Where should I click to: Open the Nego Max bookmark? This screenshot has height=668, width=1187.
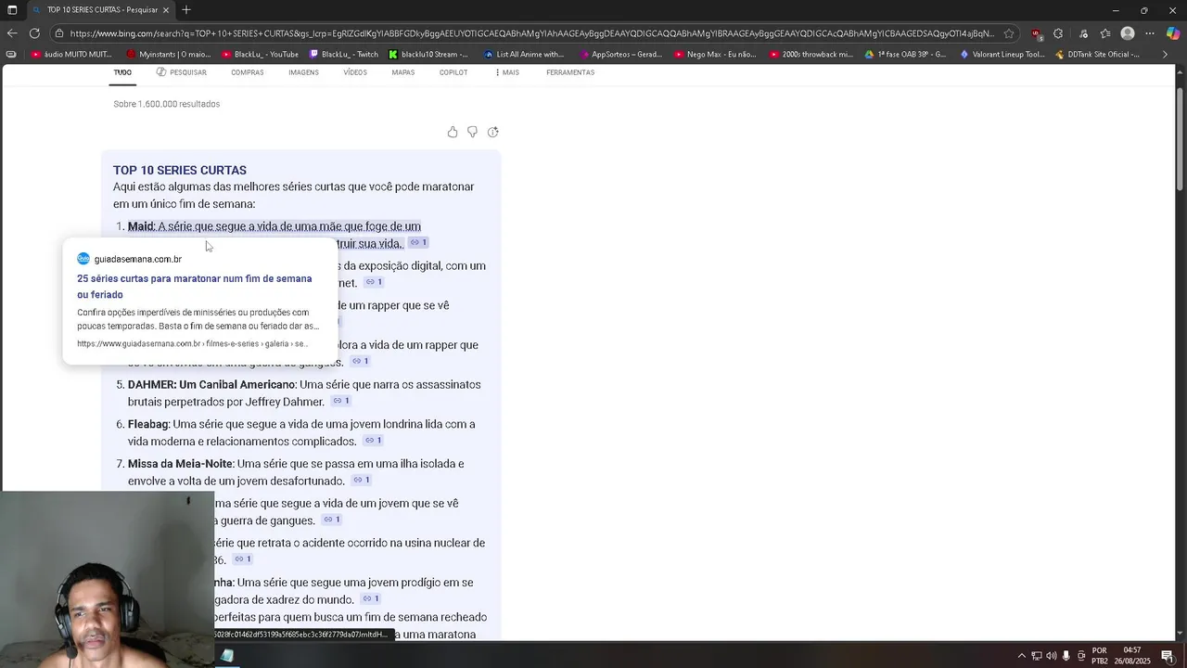point(715,55)
